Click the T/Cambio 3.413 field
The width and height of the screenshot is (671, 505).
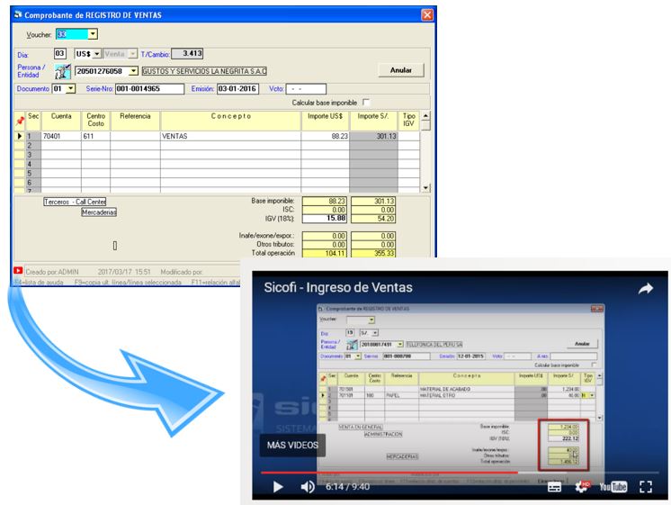187,53
